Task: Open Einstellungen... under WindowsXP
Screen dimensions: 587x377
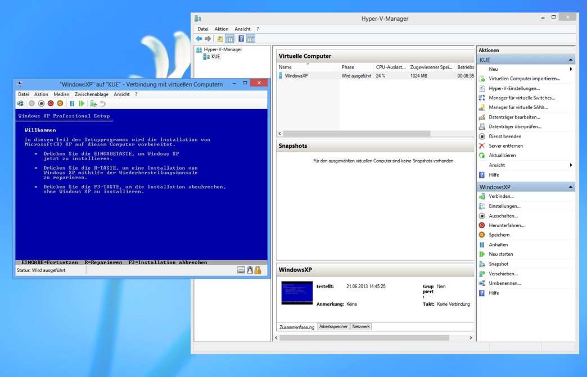Action: point(504,206)
